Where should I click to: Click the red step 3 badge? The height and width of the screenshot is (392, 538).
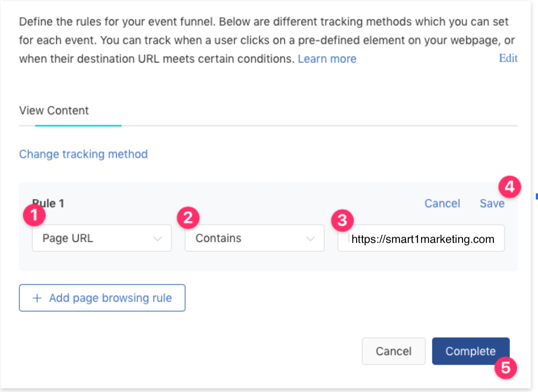(x=342, y=220)
